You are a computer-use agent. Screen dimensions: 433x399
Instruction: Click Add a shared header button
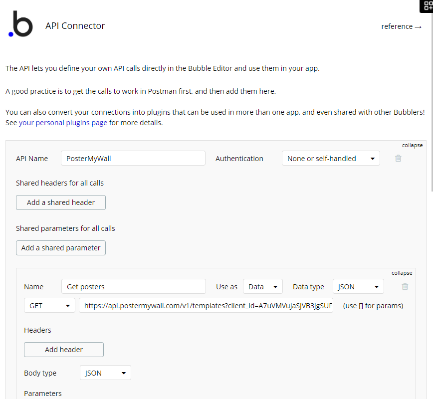pyautogui.click(x=61, y=202)
